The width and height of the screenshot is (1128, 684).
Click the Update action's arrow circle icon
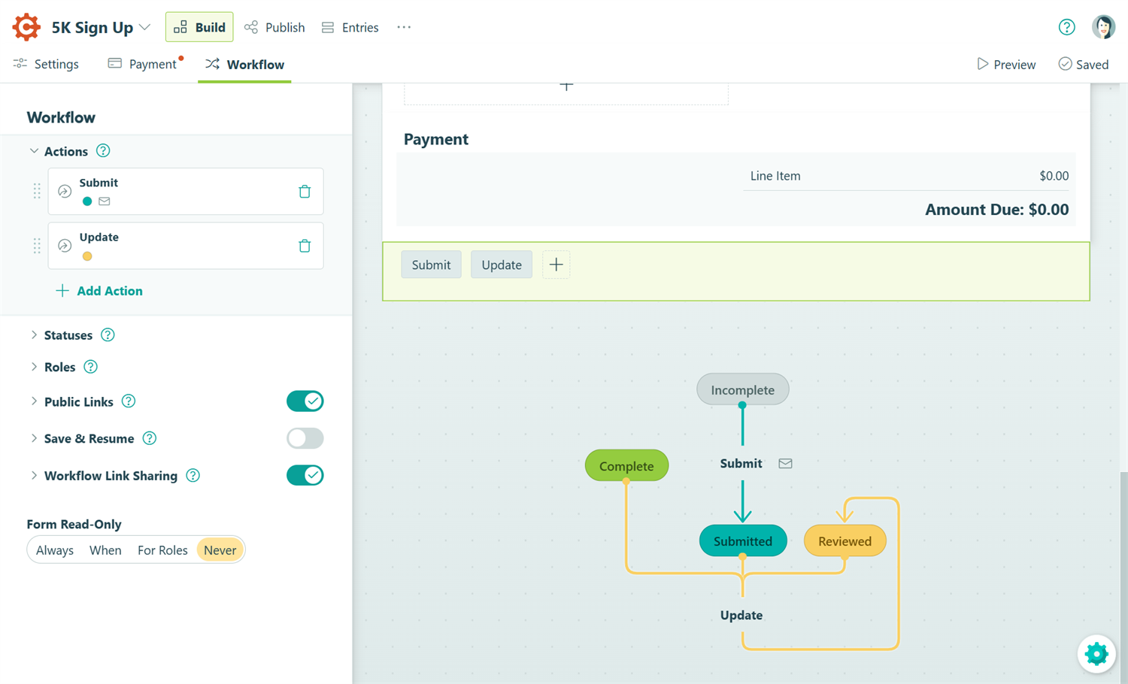65,246
